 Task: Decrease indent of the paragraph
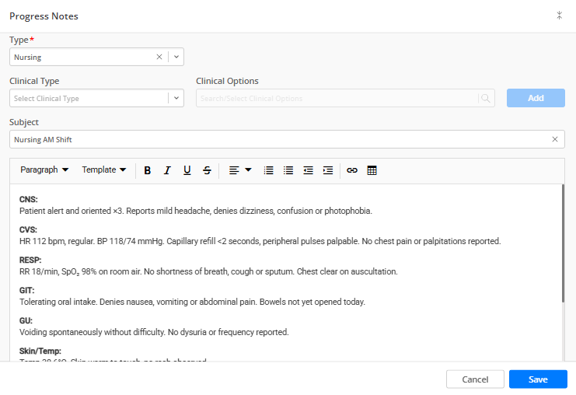coord(309,170)
